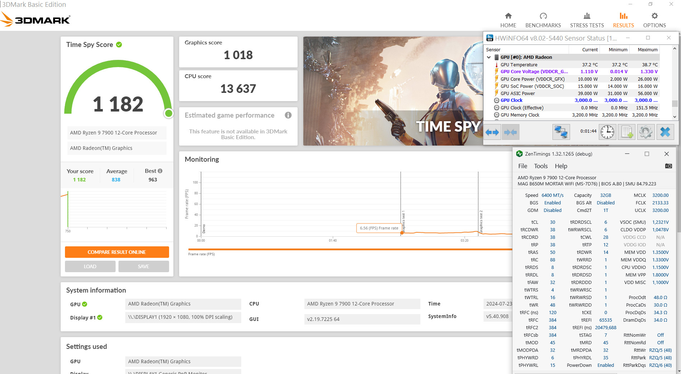
Task: Open the Help menu in ZenTimings
Action: coord(561,166)
